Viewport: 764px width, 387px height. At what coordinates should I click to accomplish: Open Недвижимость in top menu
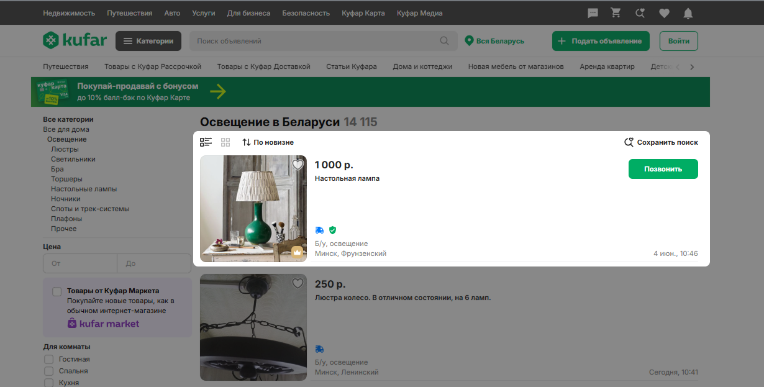tap(69, 13)
